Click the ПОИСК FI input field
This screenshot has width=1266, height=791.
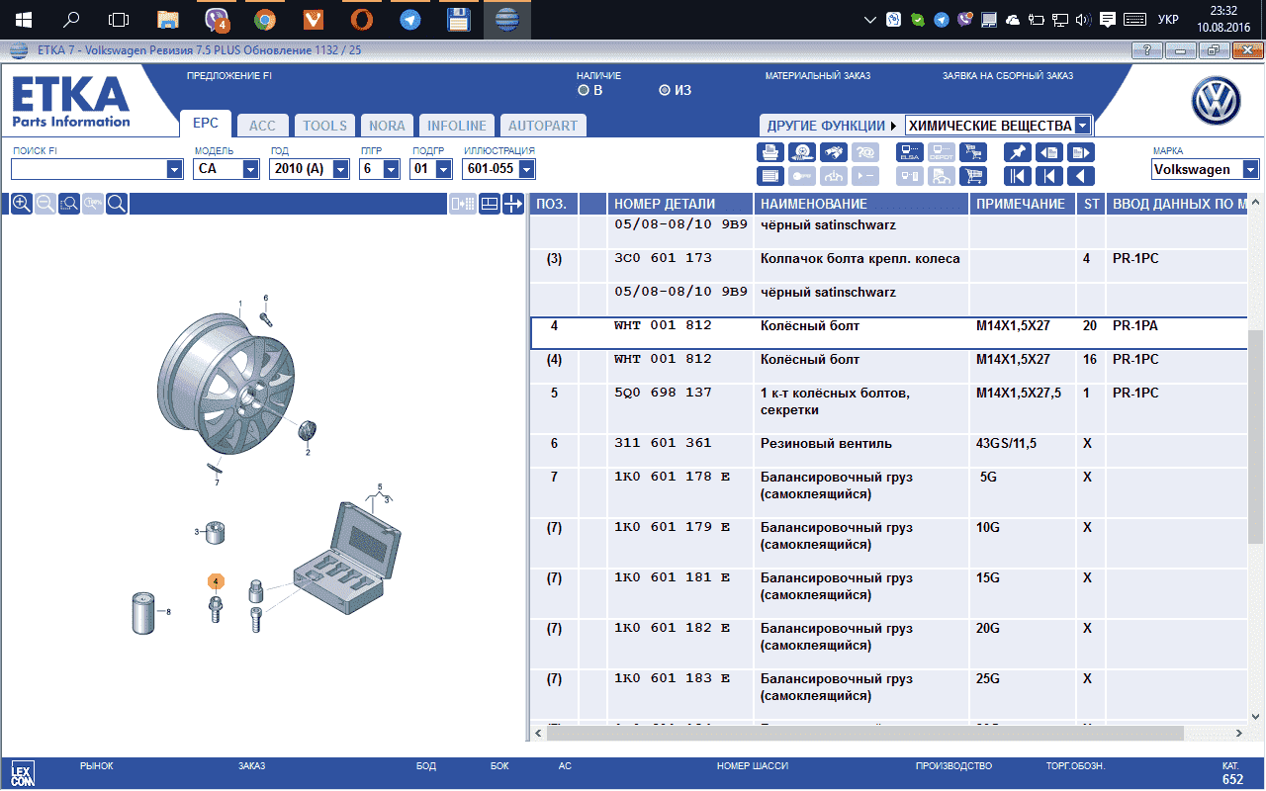89,169
